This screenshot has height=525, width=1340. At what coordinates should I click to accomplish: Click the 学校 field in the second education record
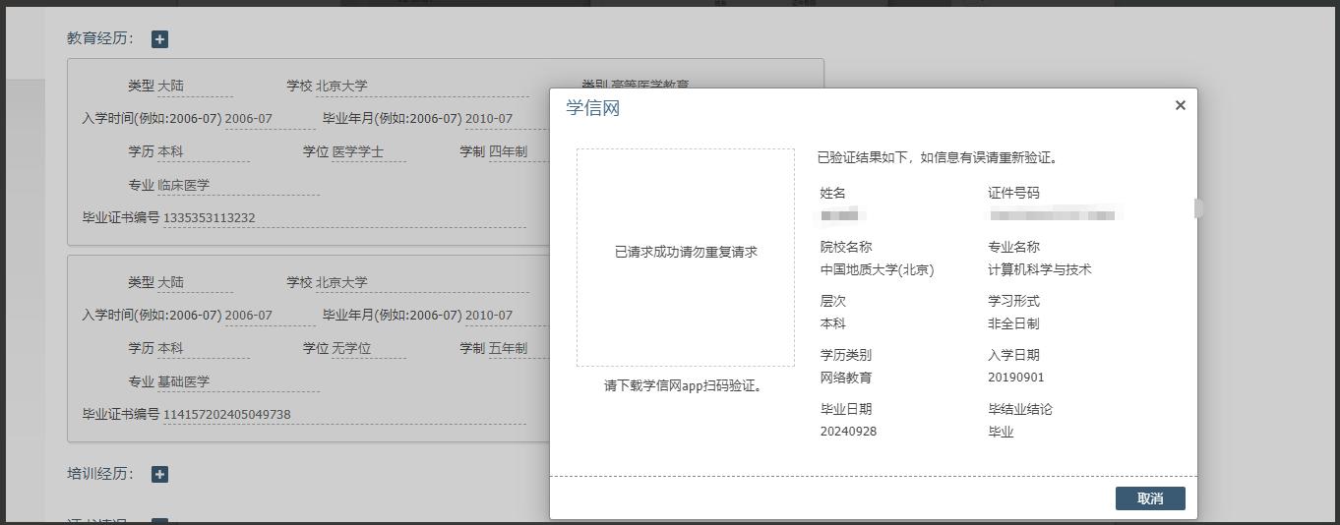[x=421, y=283]
